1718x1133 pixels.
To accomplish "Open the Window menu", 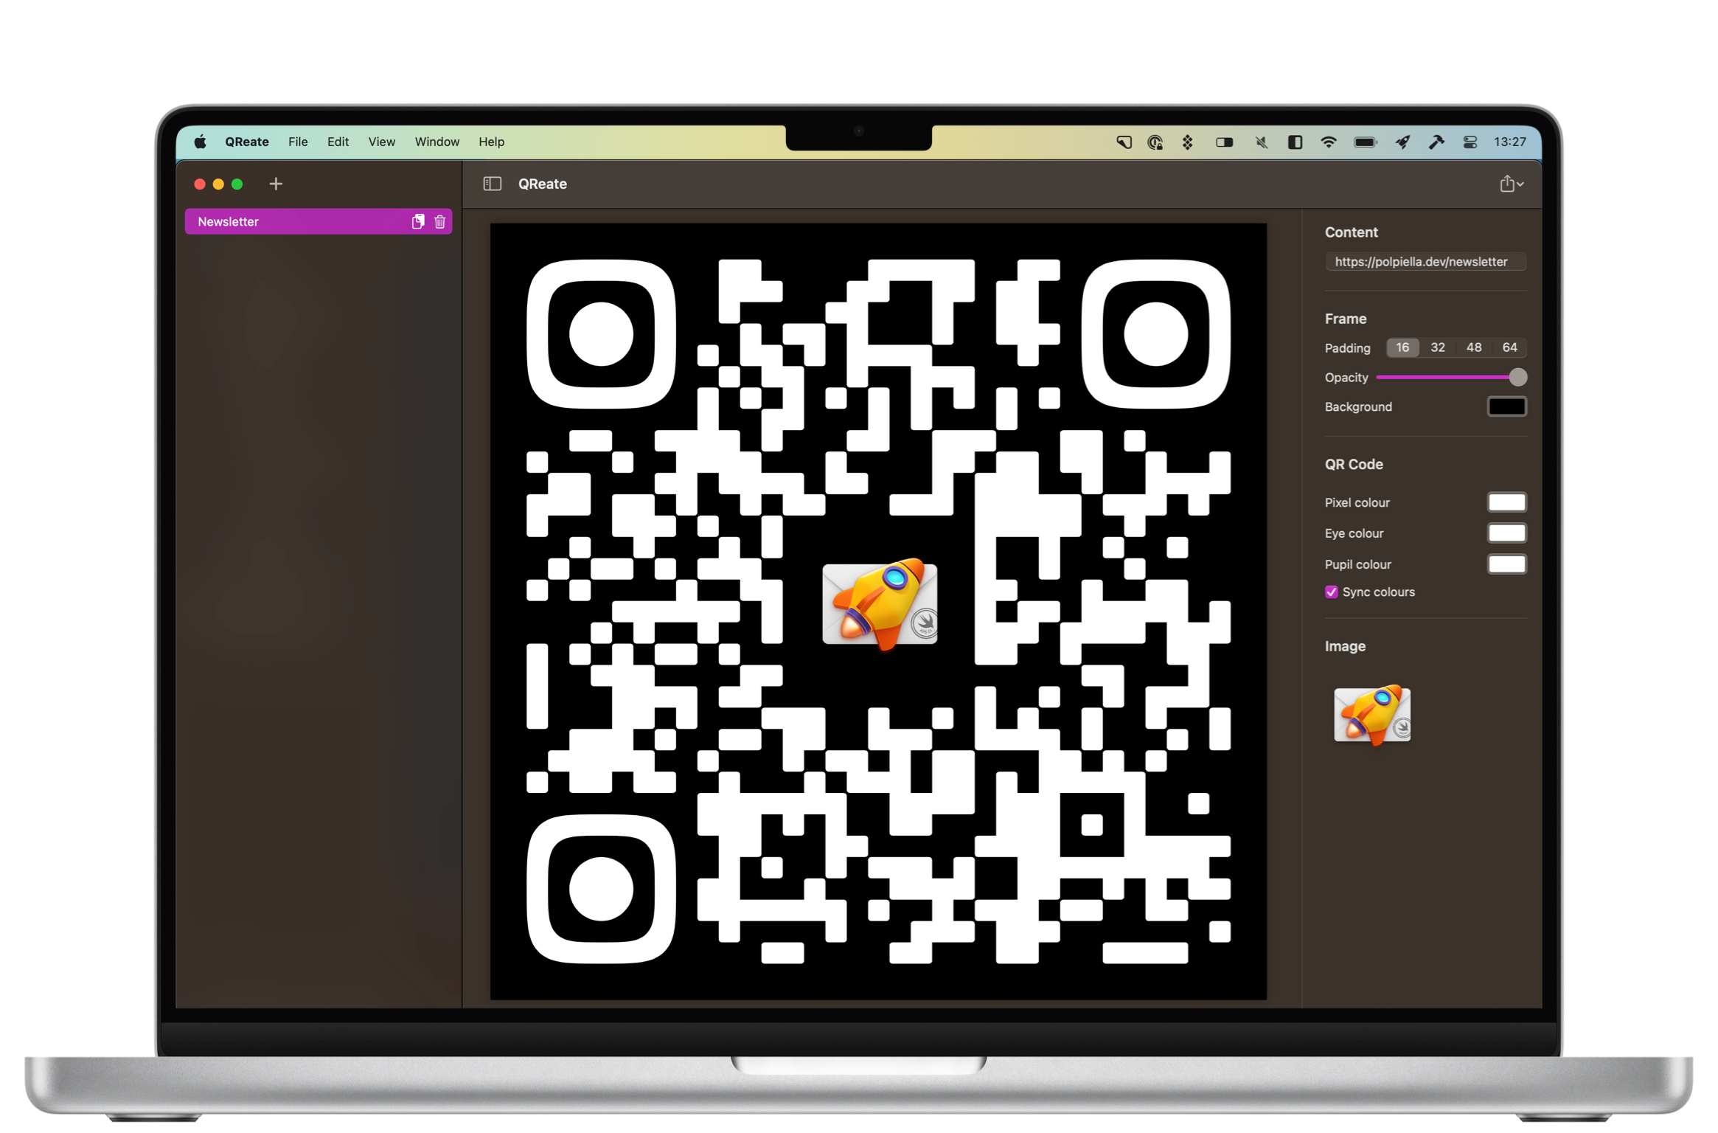I will click(437, 142).
